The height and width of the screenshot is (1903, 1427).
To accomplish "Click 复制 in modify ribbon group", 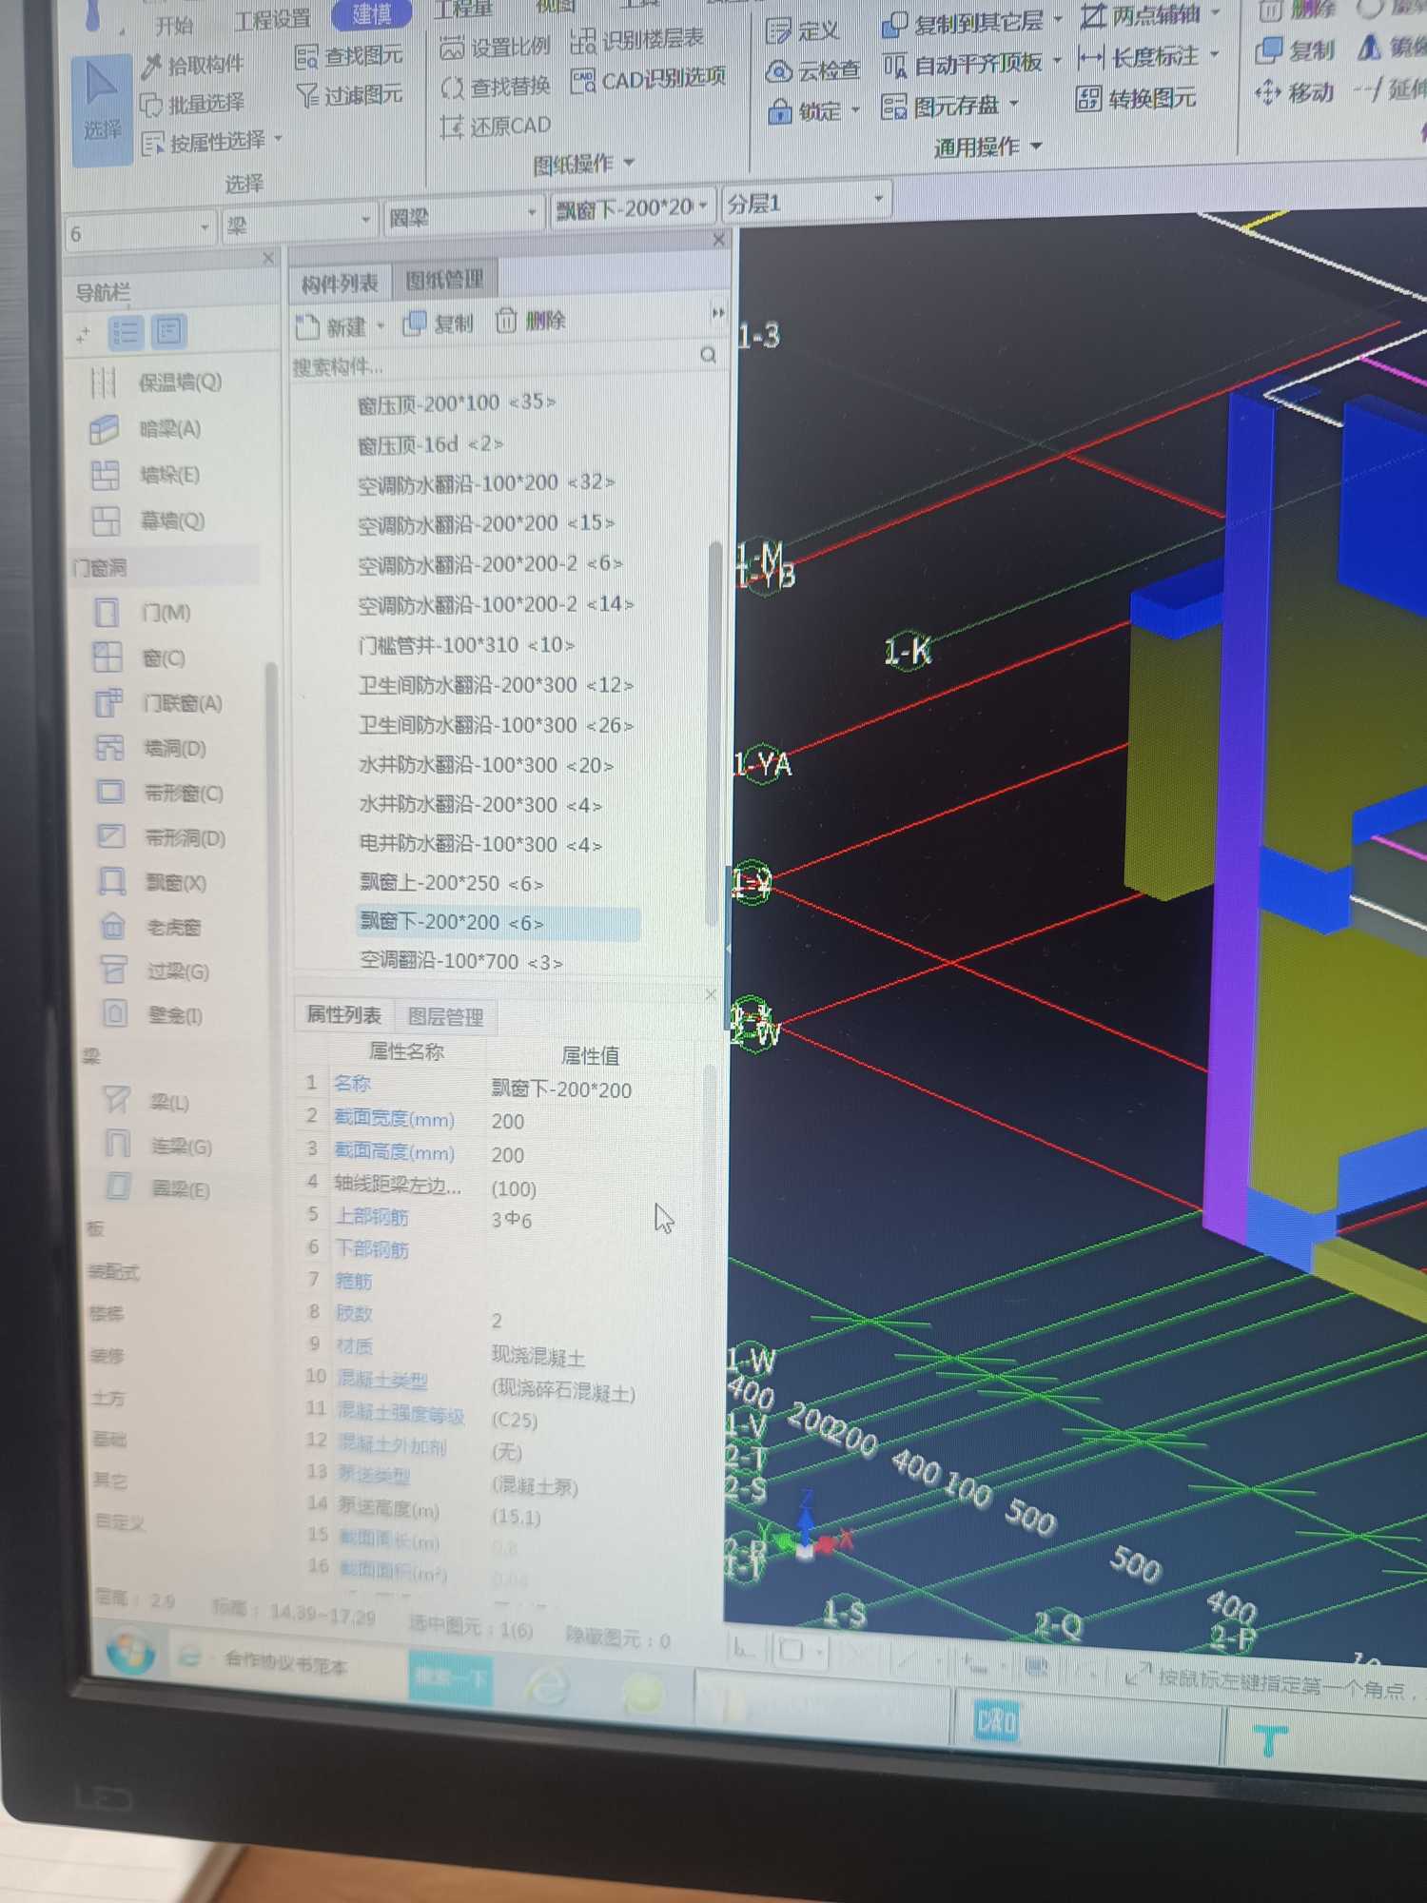I will tap(1296, 49).
